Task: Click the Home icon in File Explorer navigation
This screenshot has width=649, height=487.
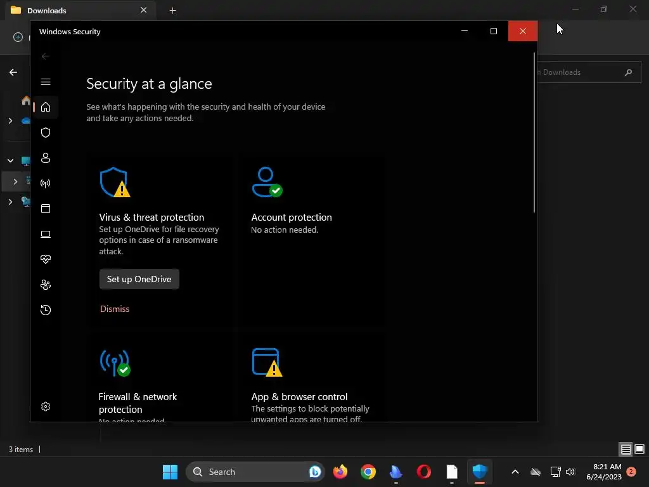Action: coord(26,101)
